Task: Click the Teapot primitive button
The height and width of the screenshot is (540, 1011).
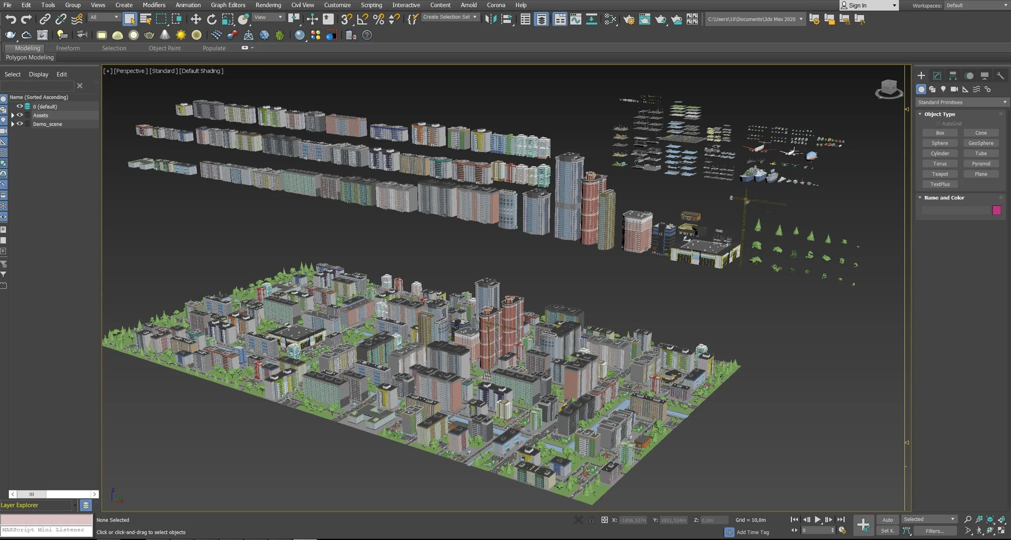Action: (940, 174)
